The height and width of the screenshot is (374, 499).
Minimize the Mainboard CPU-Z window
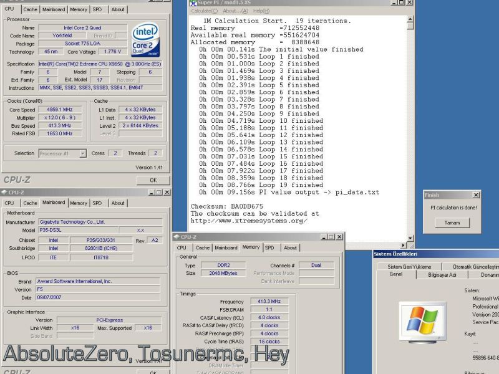click(x=152, y=192)
